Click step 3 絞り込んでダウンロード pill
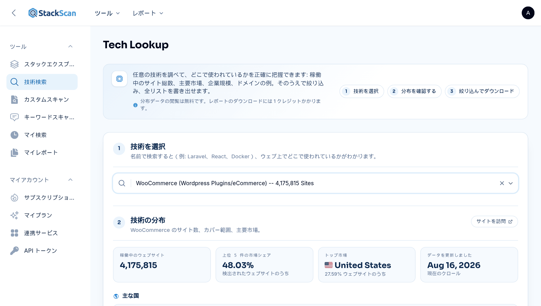The height and width of the screenshot is (306, 541). pyautogui.click(x=482, y=91)
